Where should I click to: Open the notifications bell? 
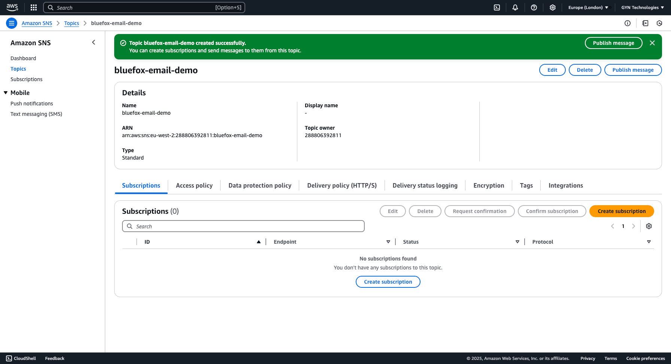click(515, 7)
